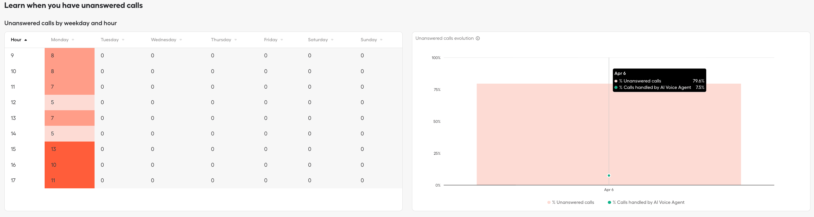Click the Thursday column sort arrow
This screenshot has height=217, width=814.
pyautogui.click(x=236, y=40)
